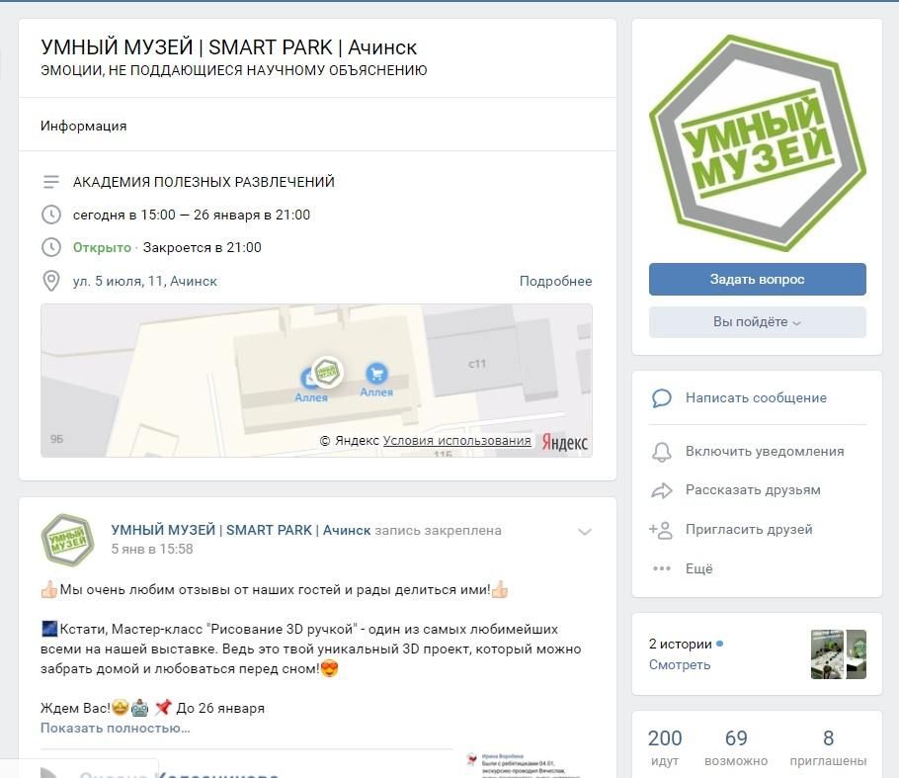Image resolution: width=899 pixels, height=778 pixels.
Task: Click the speech bubble message icon
Action: [662, 397]
